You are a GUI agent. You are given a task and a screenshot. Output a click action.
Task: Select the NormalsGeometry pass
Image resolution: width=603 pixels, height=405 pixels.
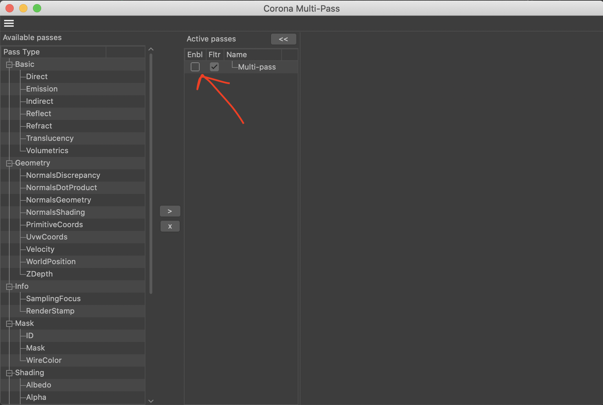[59, 200]
